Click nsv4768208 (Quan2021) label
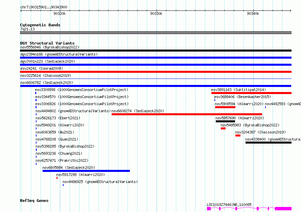The image size is (301, 212). 57,139
